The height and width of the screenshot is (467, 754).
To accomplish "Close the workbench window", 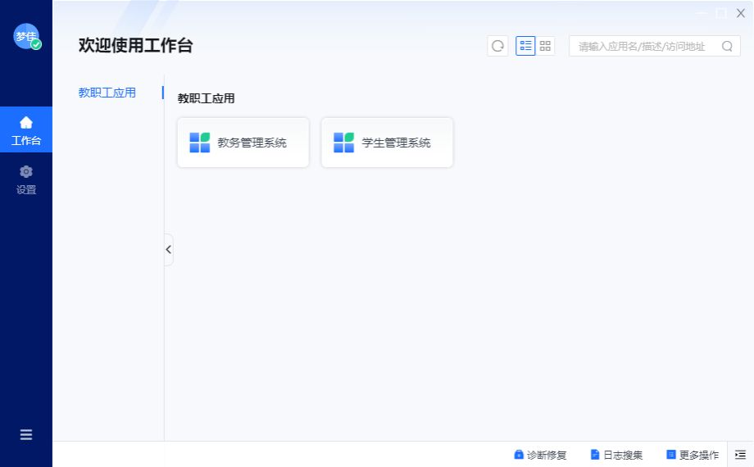I will click(740, 13).
